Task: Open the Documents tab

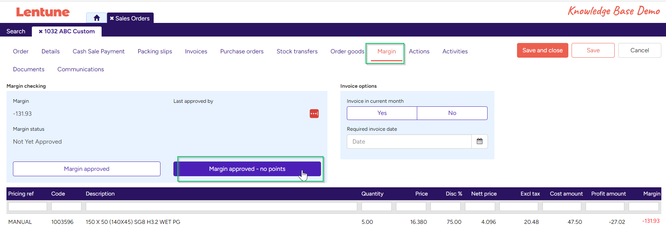Action: pyautogui.click(x=29, y=69)
